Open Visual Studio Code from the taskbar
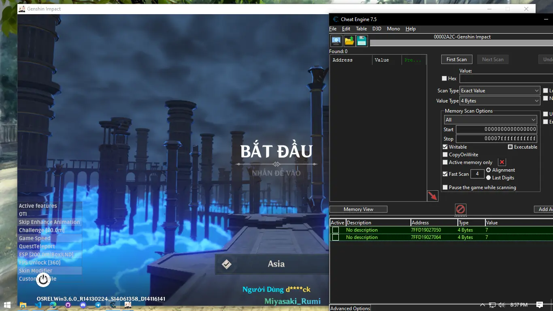Viewport: 553px width, 311px height. (38, 305)
